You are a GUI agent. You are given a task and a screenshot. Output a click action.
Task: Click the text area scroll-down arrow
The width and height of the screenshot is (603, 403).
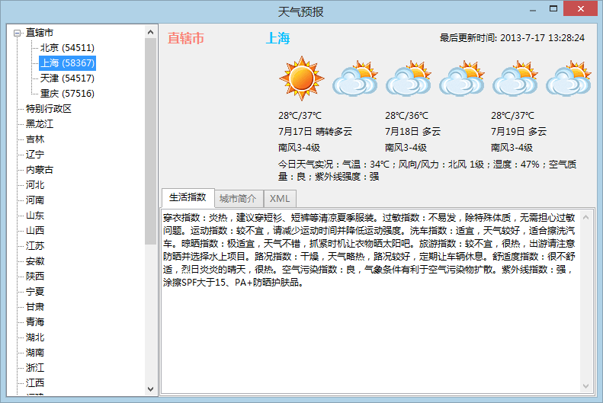(586, 386)
